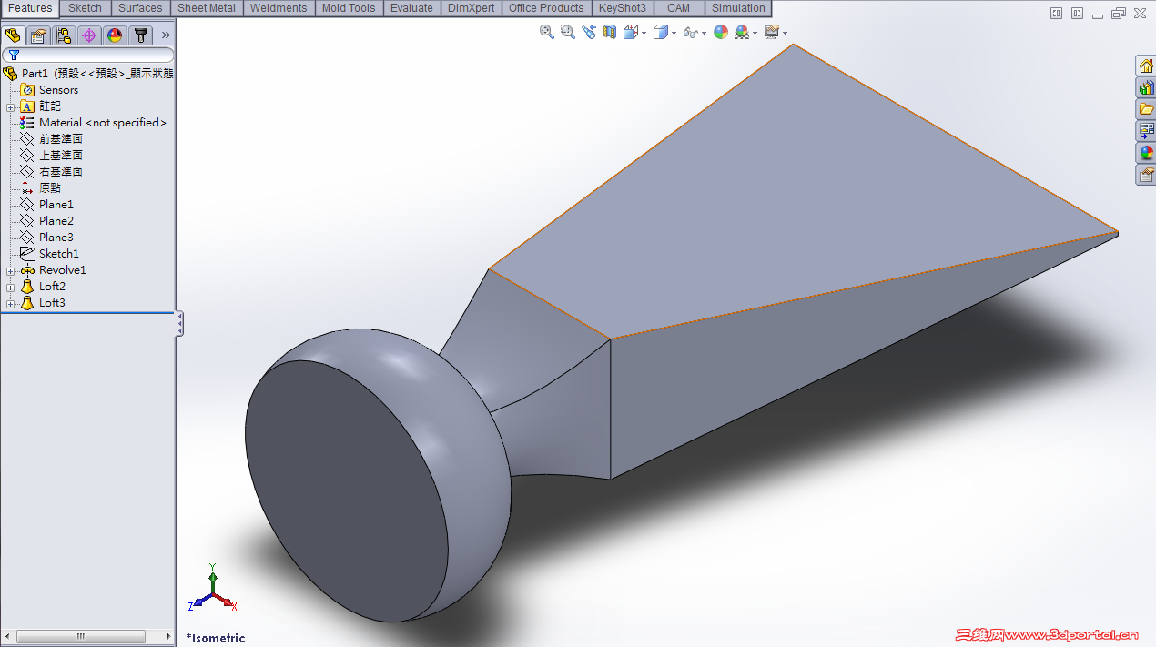1156x647 pixels.
Task: Open the View Palette task pane icon
Action: click(1146, 131)
